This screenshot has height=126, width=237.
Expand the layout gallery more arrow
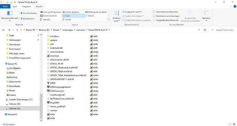(x=109, y=19)
